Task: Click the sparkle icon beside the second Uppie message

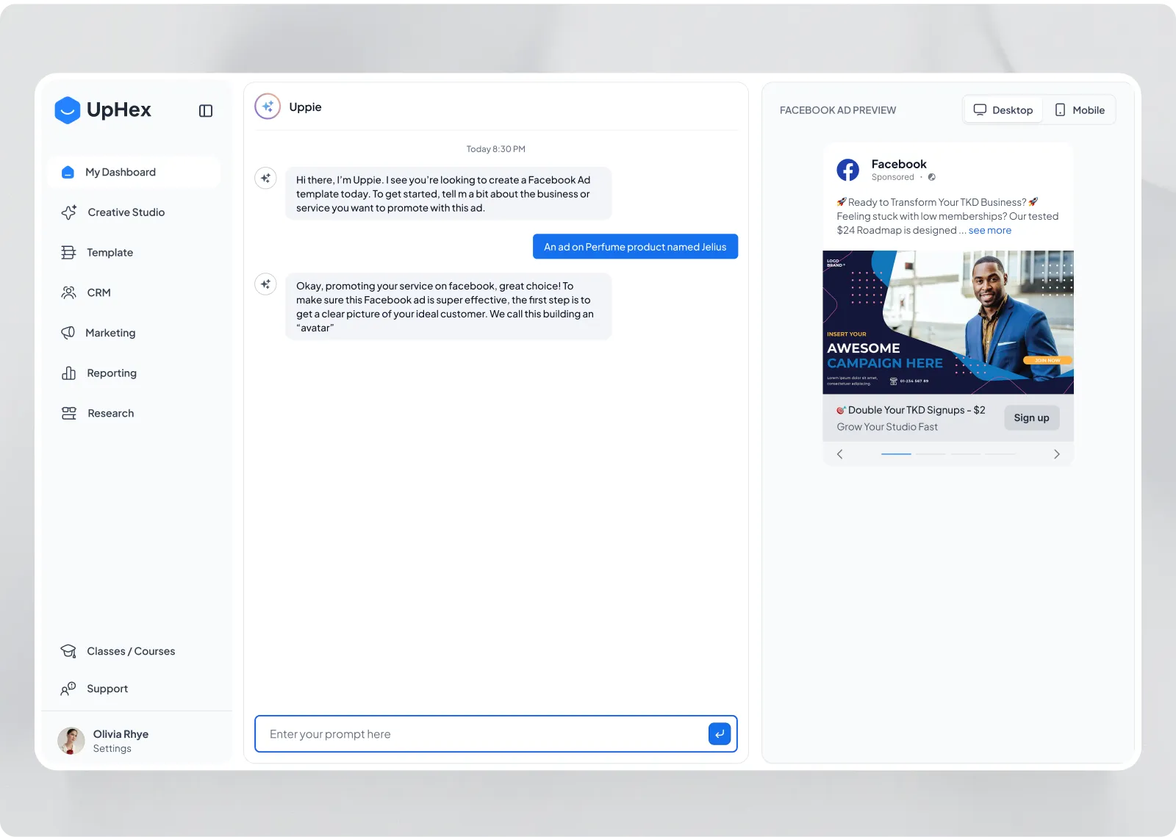Action: [265, 284]
